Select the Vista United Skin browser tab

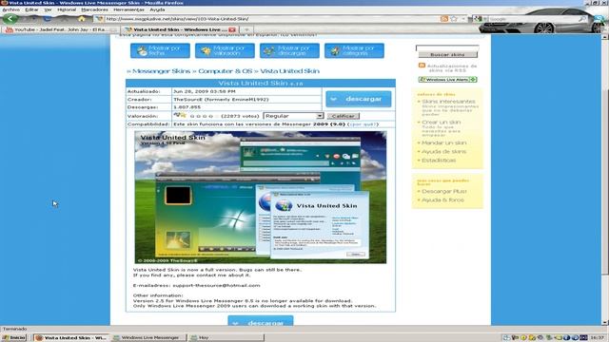pyautogui.click(x=180, y=29)
